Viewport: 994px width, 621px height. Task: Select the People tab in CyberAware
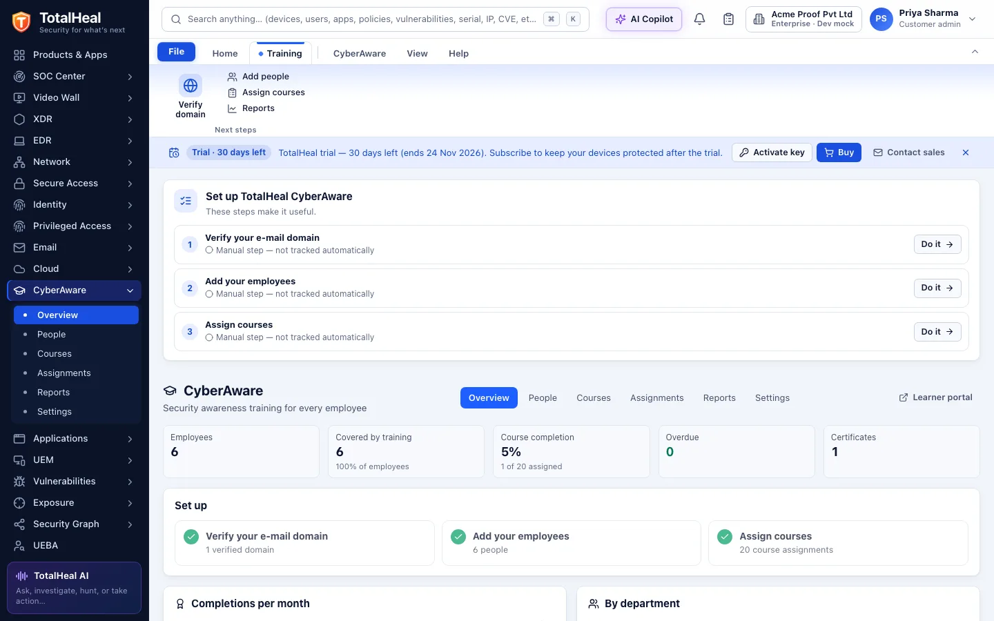point(543,398)
